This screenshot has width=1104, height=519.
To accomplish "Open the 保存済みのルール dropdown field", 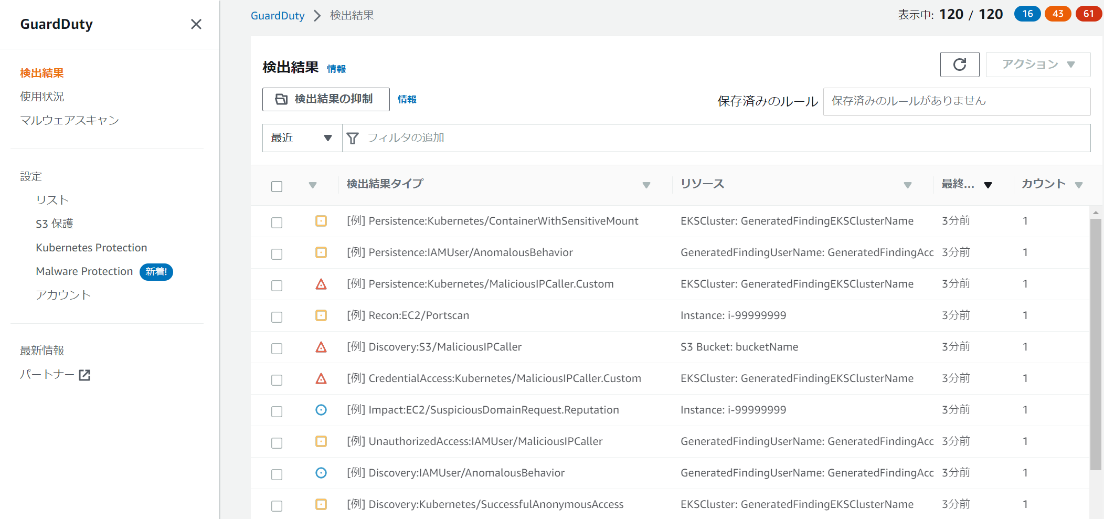I will click(956, 101).
